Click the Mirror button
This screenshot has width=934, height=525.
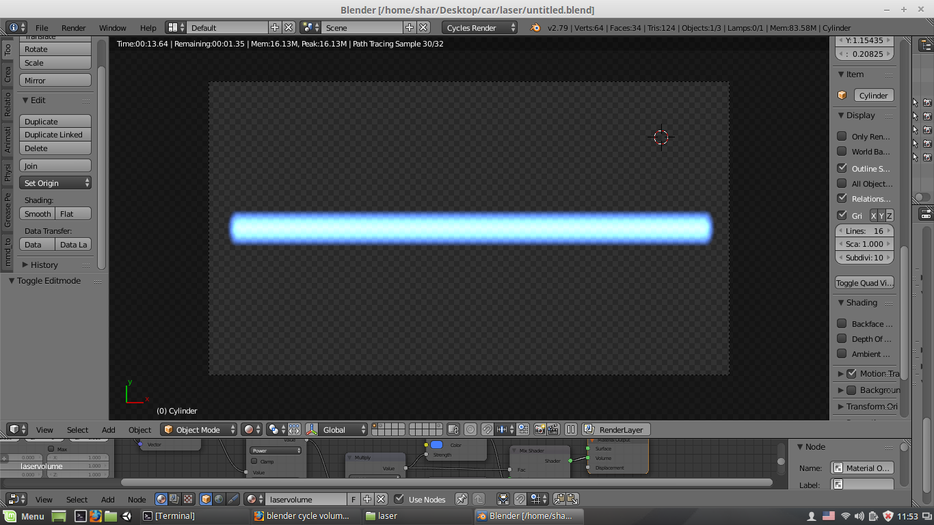55,81
